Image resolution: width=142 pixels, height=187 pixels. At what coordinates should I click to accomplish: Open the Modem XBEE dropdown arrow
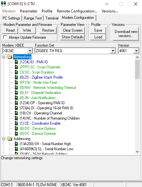point(30,51)
